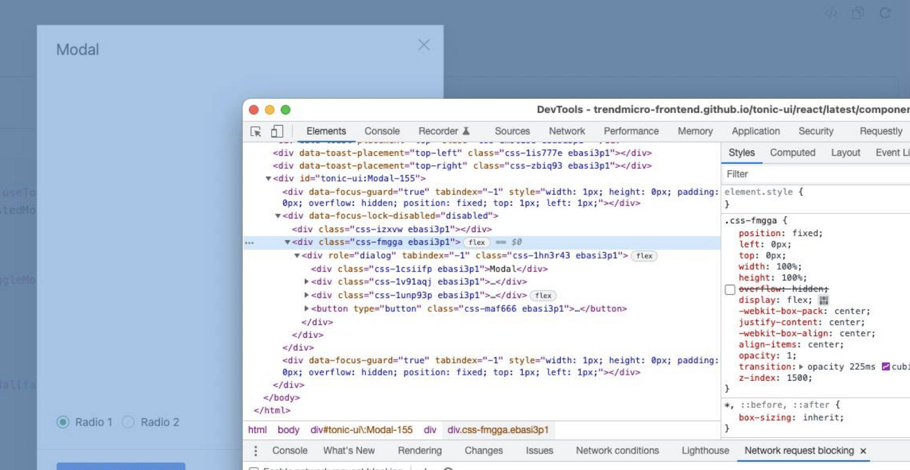Viewport: 910px width, 470px height.
Task: Select the Inspect element icon
Action: pyautogui.click(x=255, y=131)
